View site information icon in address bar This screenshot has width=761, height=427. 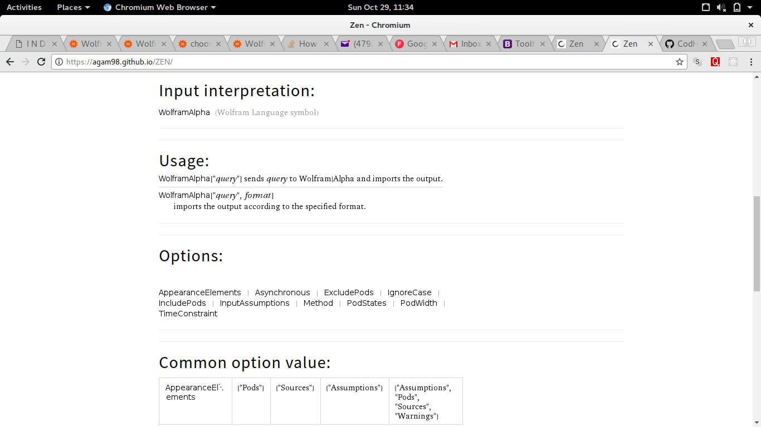point(59,62)
